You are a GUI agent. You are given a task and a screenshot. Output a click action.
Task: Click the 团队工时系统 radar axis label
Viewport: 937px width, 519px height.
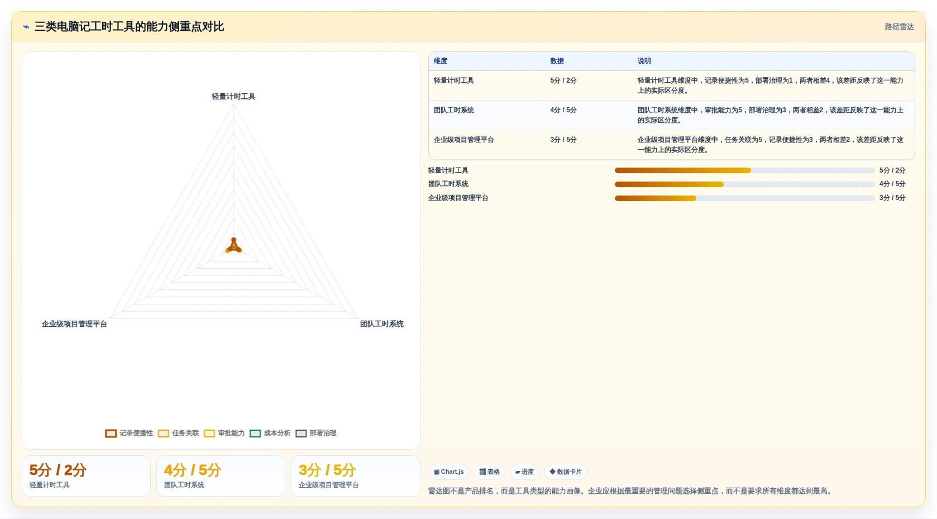coord(381,324)
